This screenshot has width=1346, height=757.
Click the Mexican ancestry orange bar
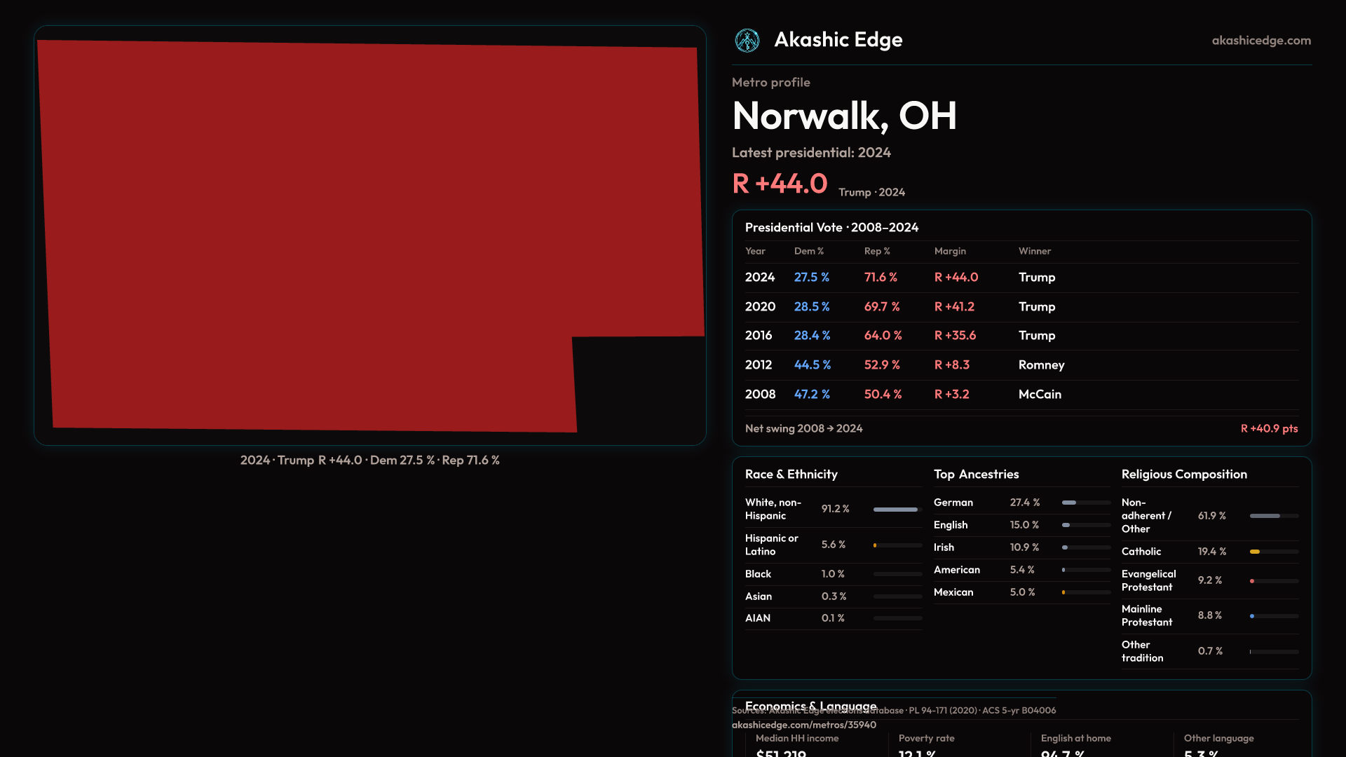1085,592
